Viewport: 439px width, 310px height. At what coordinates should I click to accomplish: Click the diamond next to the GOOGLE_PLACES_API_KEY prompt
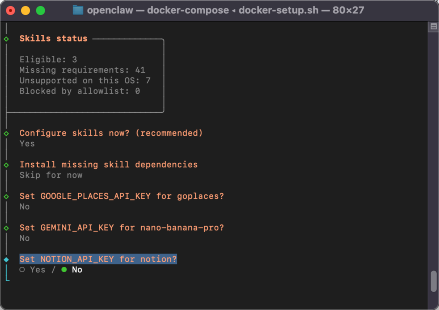(6, 196)
